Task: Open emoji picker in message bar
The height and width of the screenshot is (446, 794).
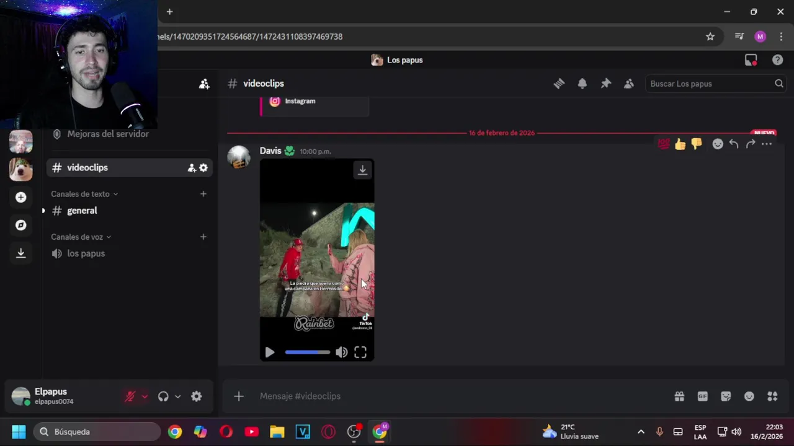Action: point(749,396)
